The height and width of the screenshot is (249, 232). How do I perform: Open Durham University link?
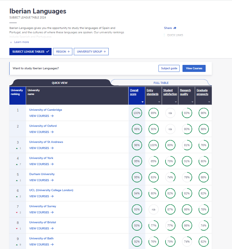click(42, 174)
